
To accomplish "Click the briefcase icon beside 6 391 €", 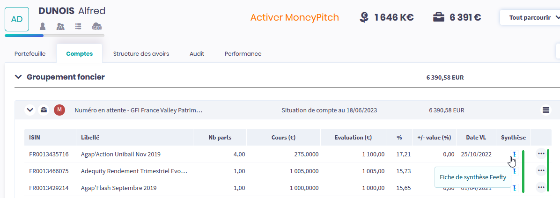I will coord(439,17).
